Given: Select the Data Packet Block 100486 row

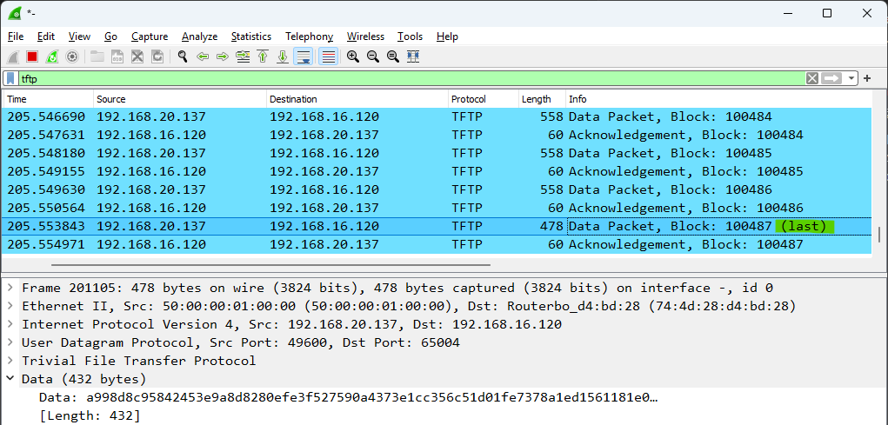Looking at the screenshot, I should point(437,189).
